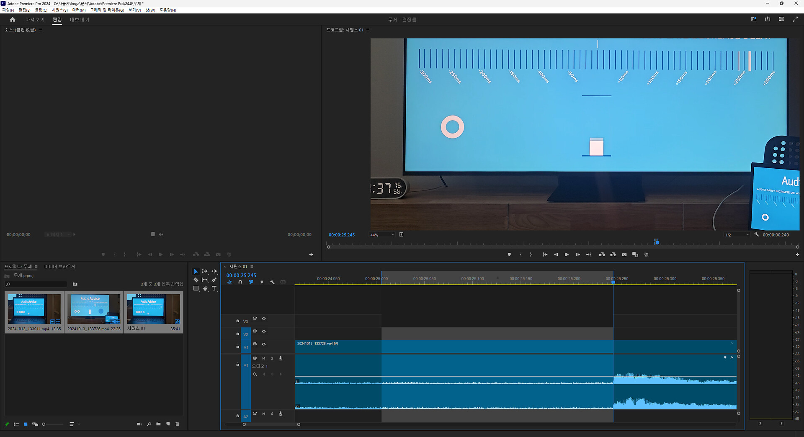
Task: Mute audio track A1
Action: (x=263, y=358)
